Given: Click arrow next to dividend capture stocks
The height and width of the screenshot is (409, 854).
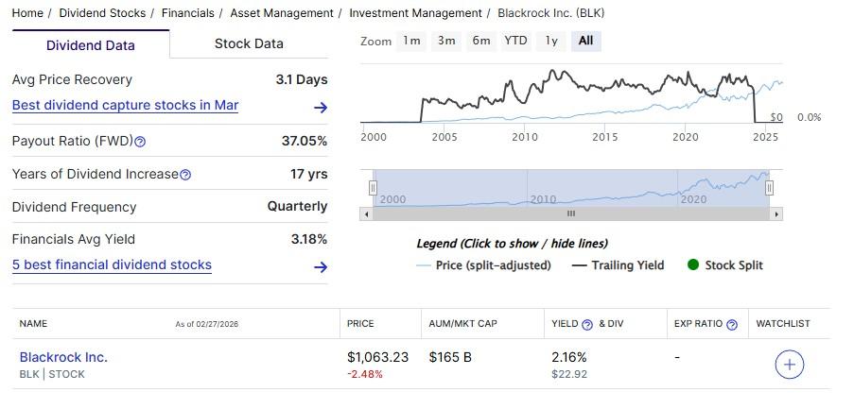Looking at the screenshot, I should click(321, 108).
